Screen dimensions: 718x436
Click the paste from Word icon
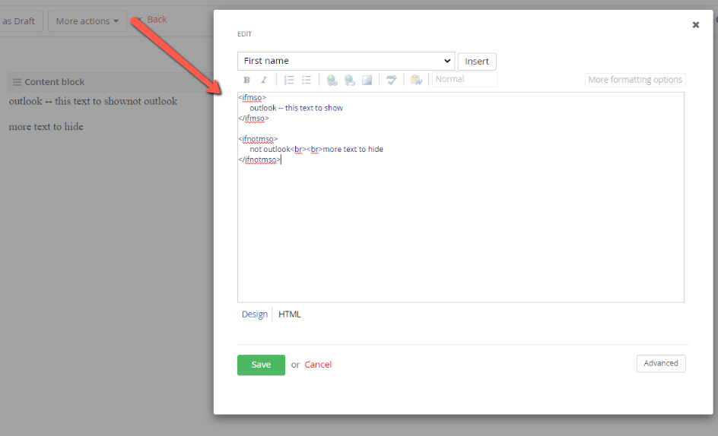(416, 80)
